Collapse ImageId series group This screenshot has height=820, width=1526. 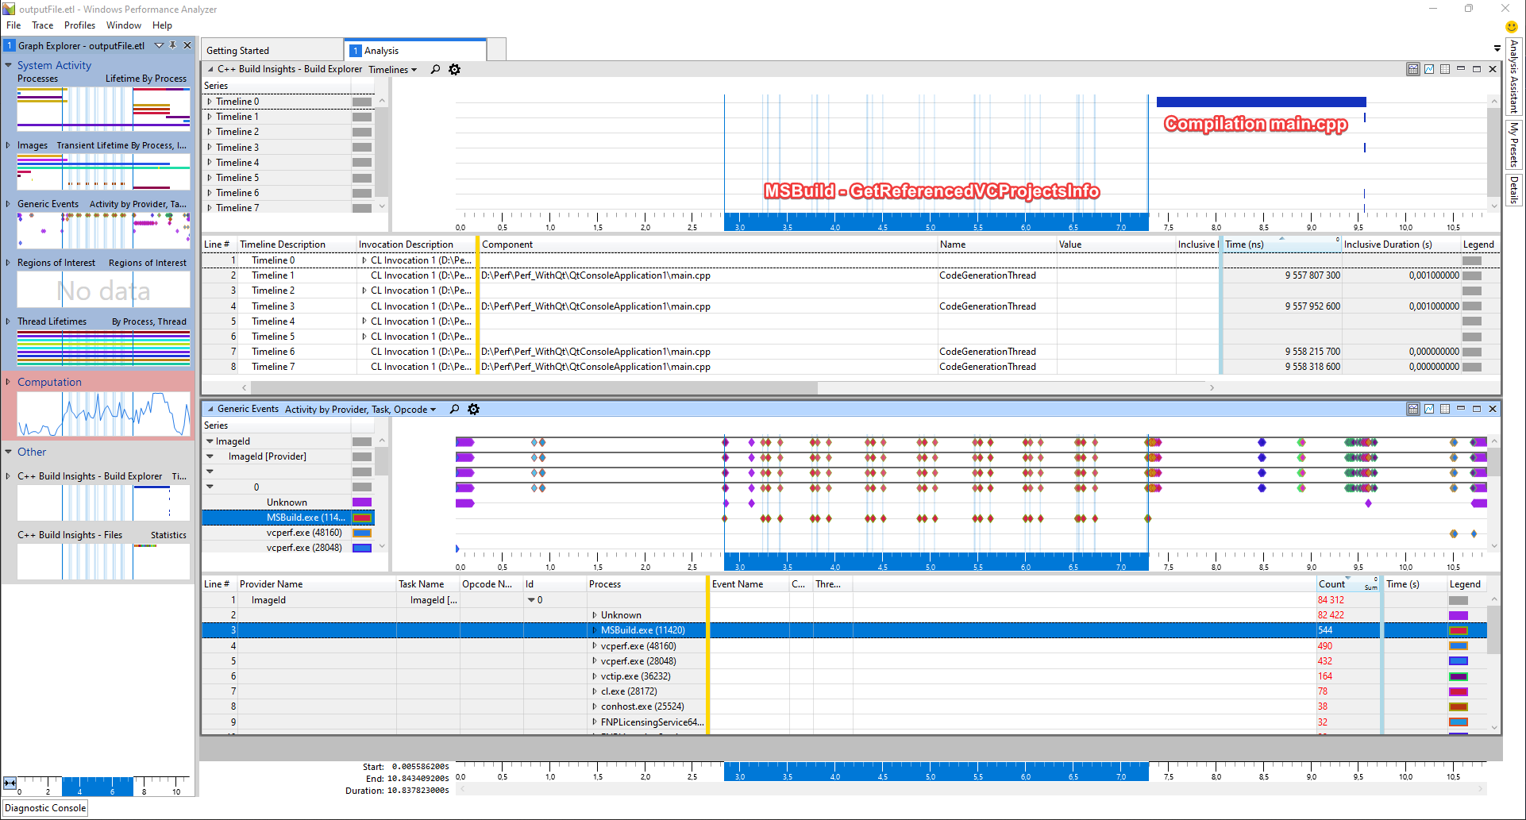point(210,441)
